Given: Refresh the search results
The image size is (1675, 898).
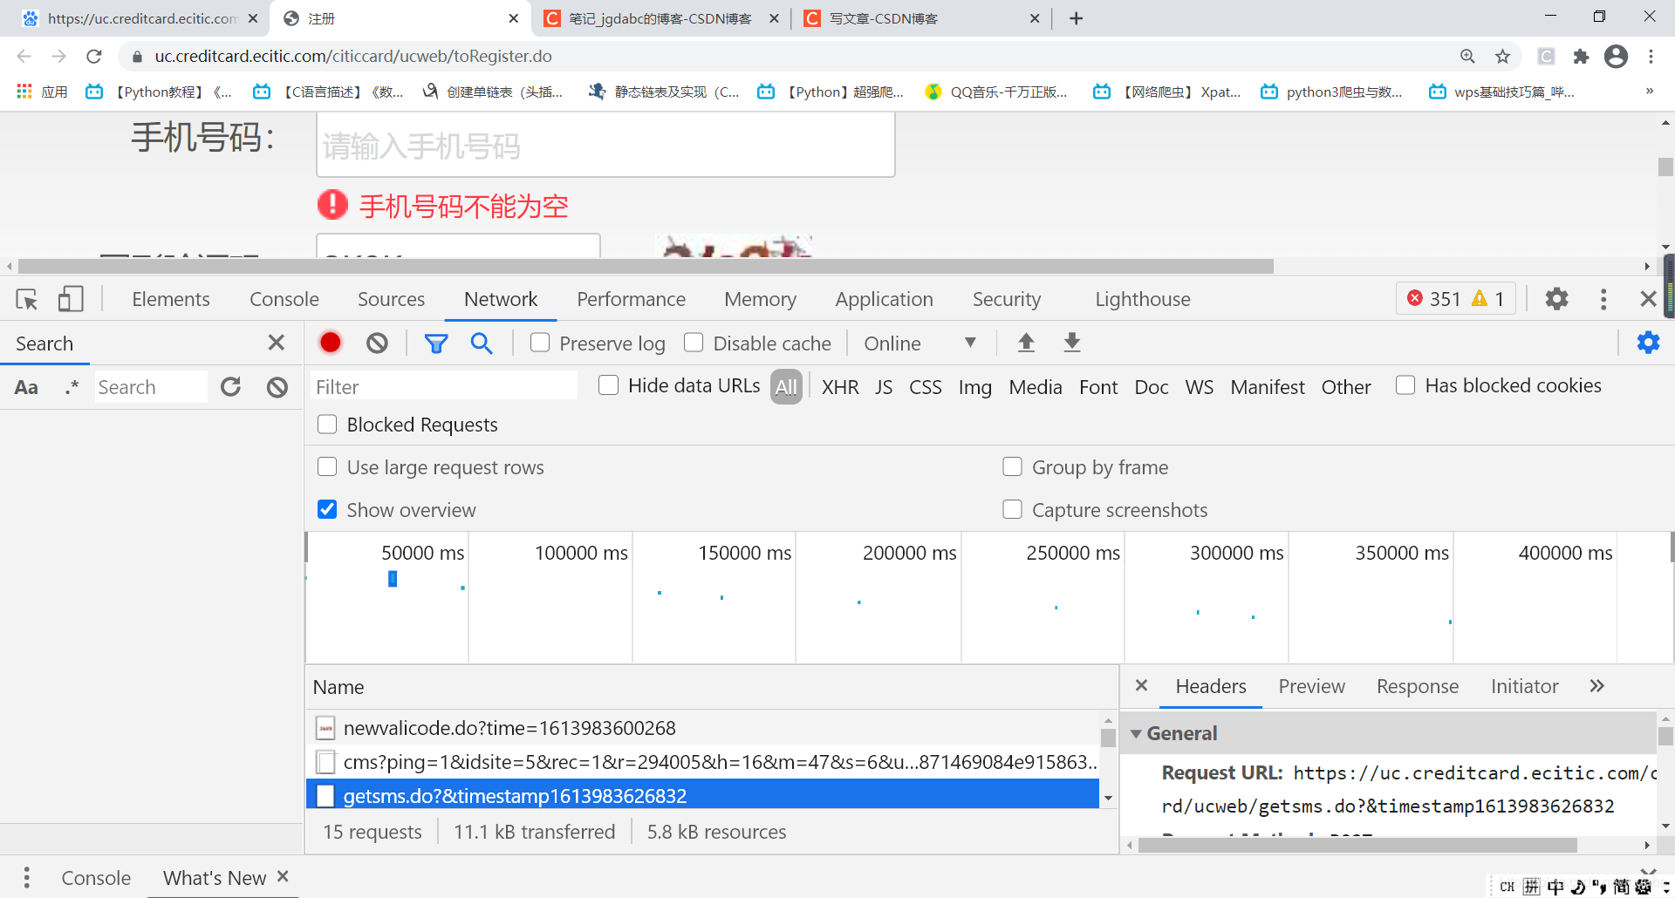Looking at the screenshot, I should point(230,386).
